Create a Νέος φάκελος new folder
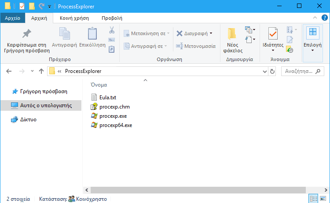Screen dimensions: 330x203 tap(233, 40)
